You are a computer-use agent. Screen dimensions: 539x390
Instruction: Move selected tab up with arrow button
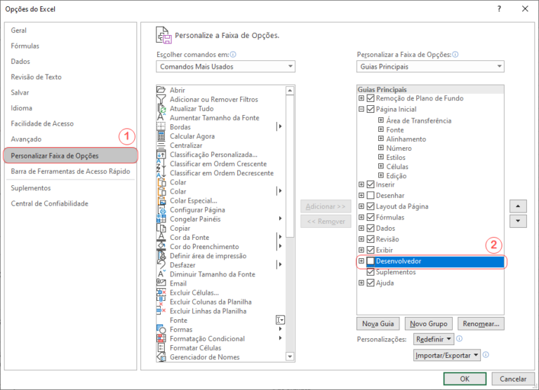pyautogui.click(x=518, y=206)
